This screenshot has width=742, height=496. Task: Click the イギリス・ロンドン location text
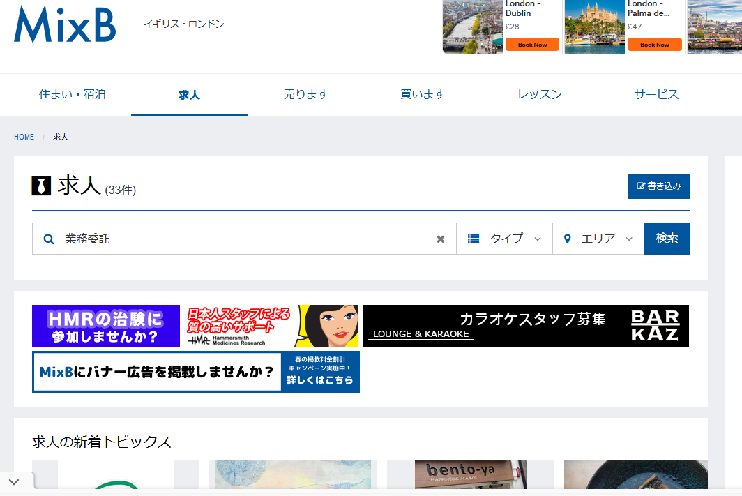[x=184, y=24]
